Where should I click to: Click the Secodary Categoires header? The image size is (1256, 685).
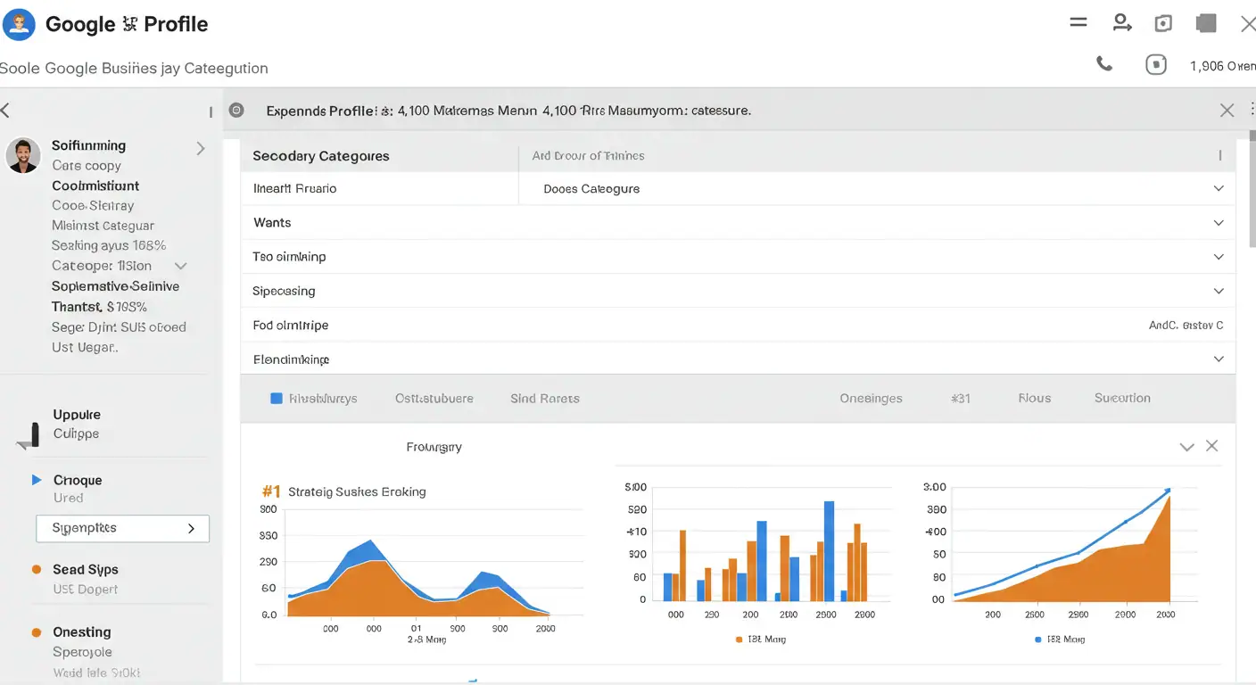coord(321,156)
